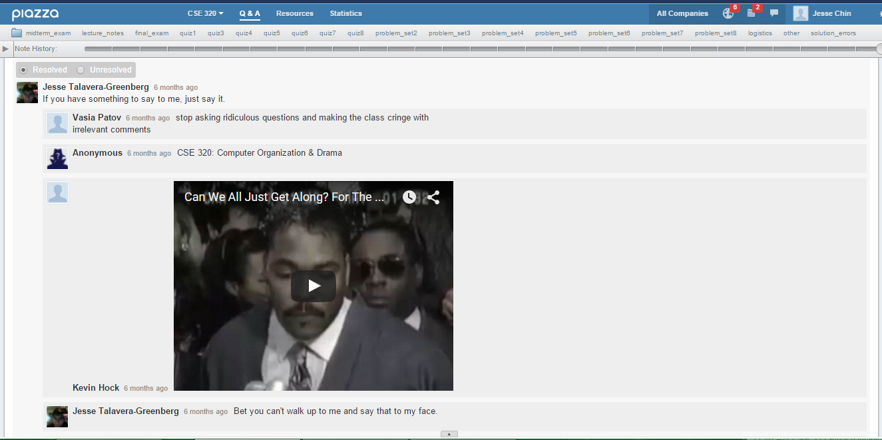Open the video's share icon
Image resolution: width=882 pixels, height=440 pixels.
pyautogui.click(x=433, y=197)
